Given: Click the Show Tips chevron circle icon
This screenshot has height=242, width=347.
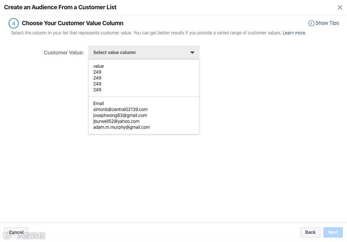Looking at the screenshot, I should point(311,23).
